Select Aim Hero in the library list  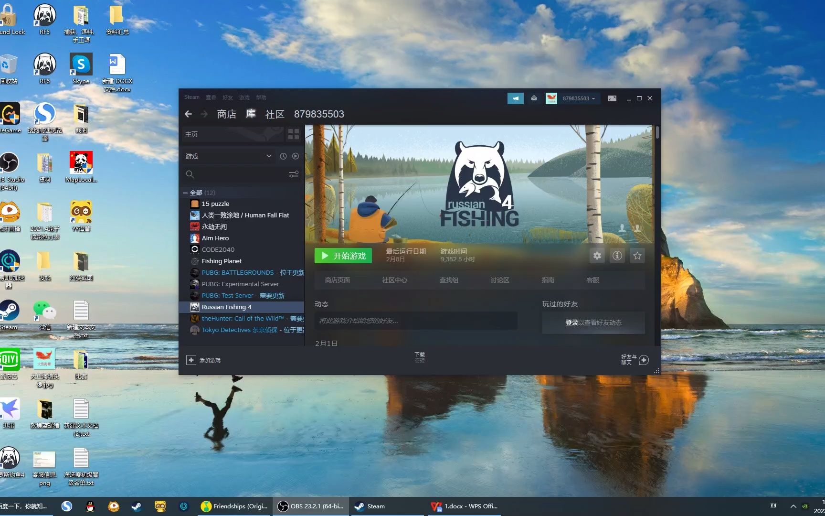point(242,238)
